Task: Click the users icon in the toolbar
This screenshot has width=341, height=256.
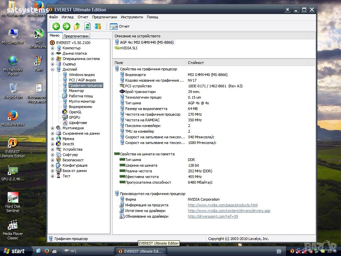Action: point(98,26)
